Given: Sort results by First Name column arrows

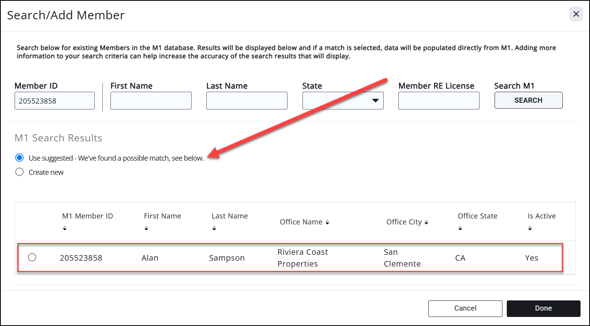Looking at the screenshot, I should (x=146, y=228).
